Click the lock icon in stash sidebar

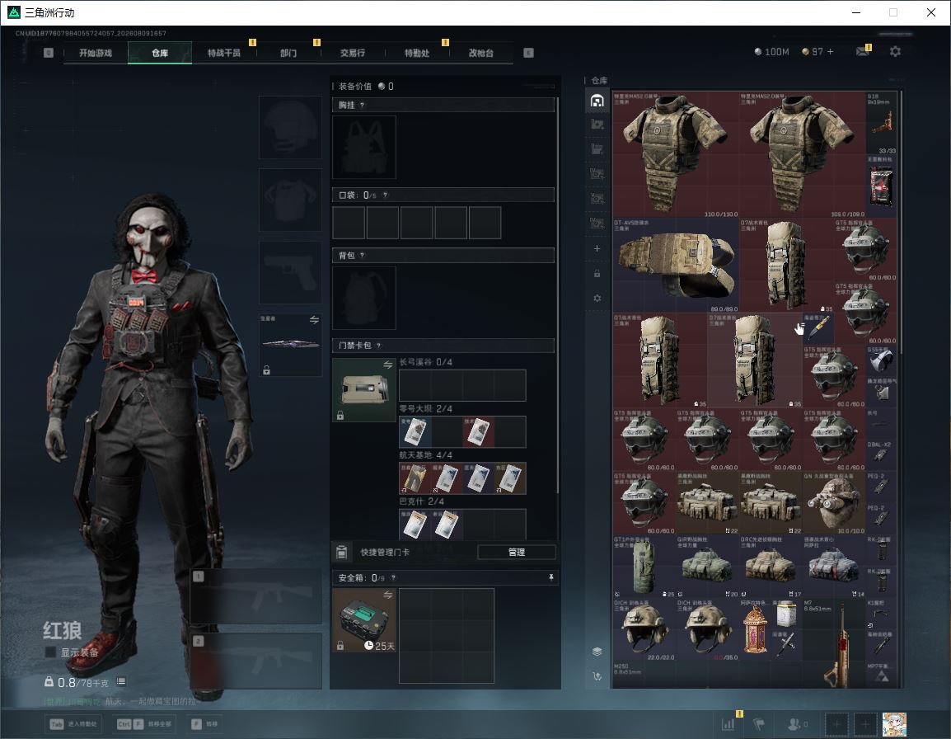pyautogui.click(x=597, y=274)
